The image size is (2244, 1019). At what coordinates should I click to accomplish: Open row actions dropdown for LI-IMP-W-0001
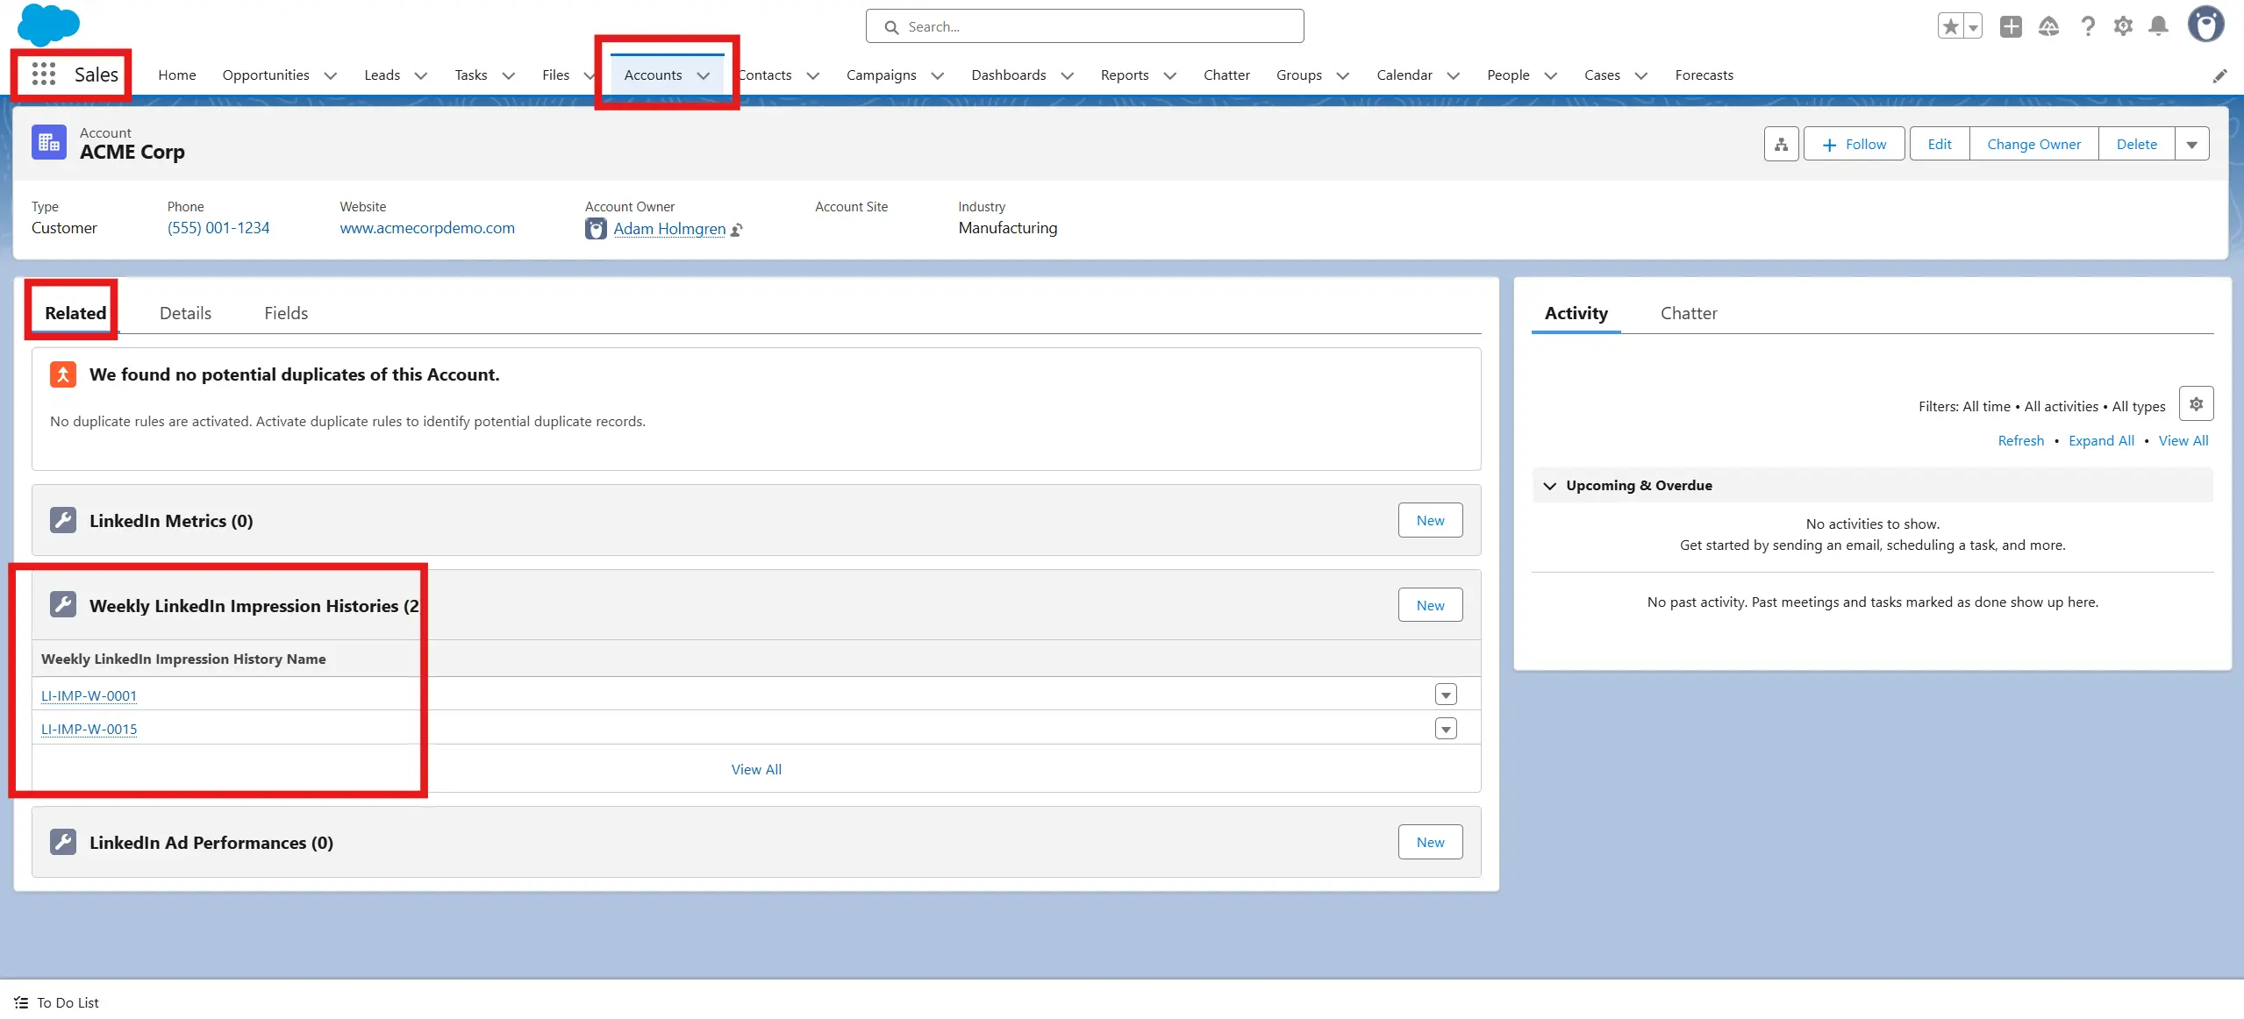pyautogui.click(x=1446, y=695)
